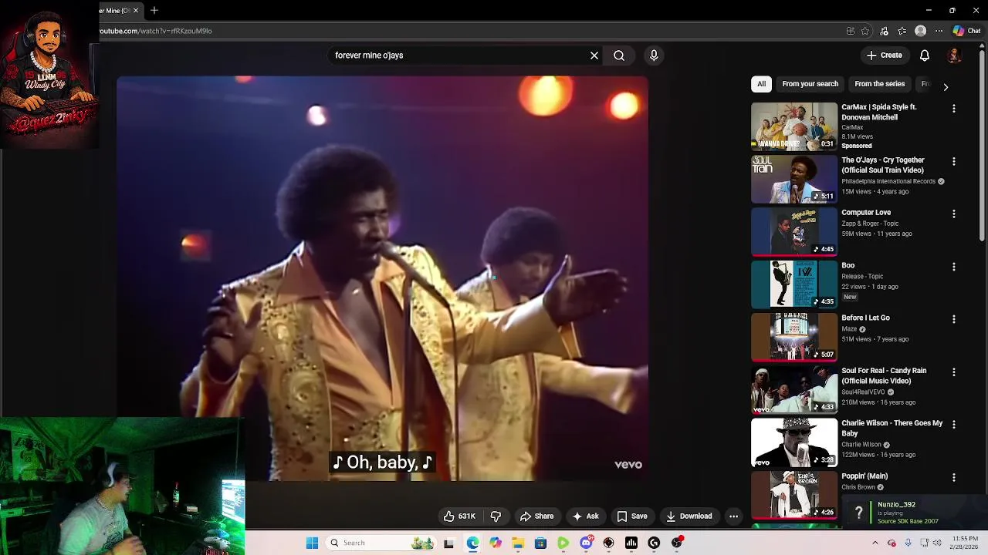
Task: Click the Download button
Action: [x=689, y=516]
